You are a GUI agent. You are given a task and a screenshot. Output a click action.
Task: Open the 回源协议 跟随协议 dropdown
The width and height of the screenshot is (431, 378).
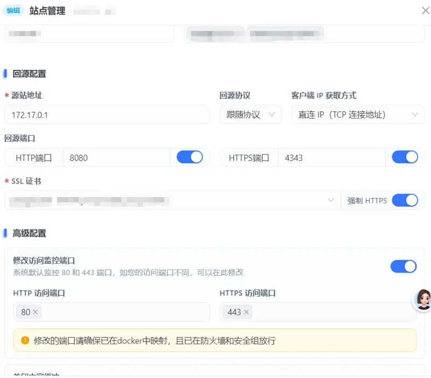coord(251,114)
